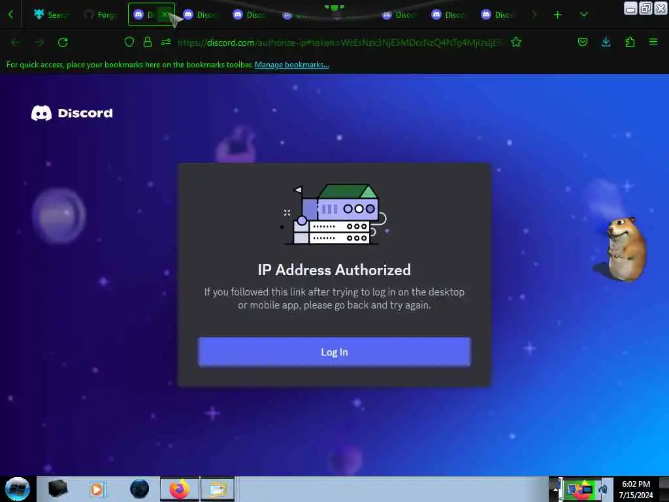Open the tracking protection shield panel

[129, 42]
